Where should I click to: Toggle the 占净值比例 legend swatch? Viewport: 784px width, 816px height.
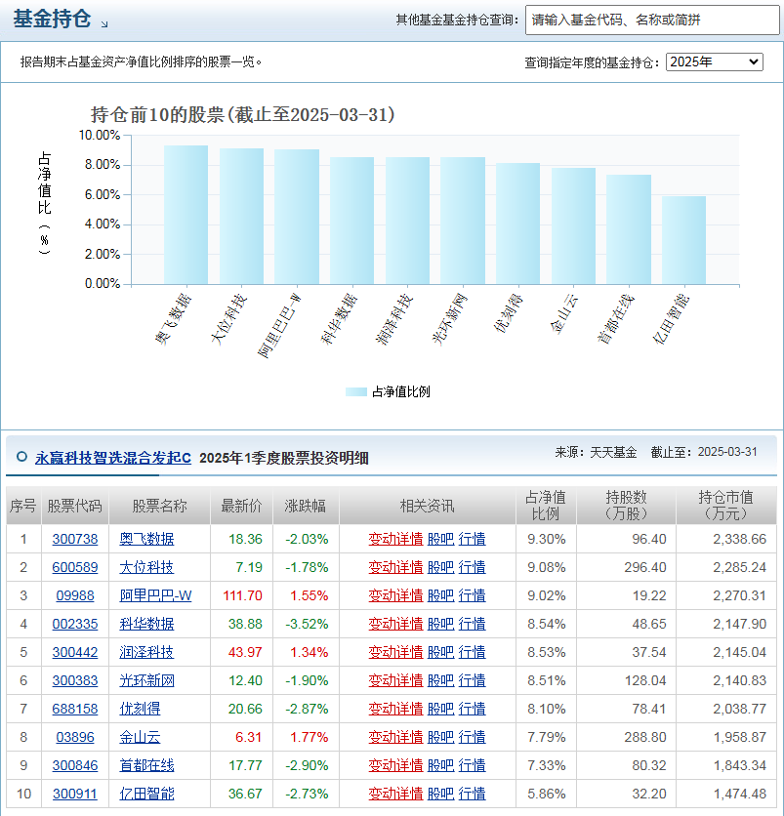pyautogui.click(x=356, y=391)
